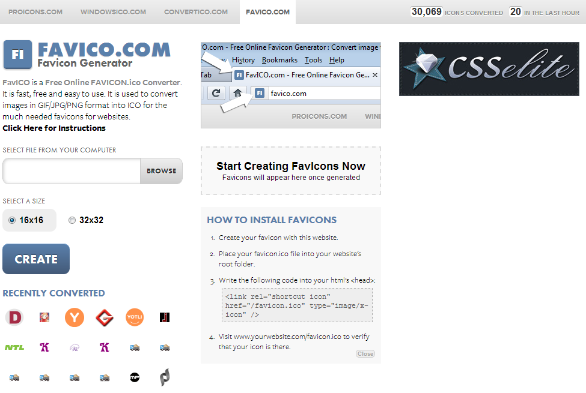Click Free Online FAVICON.ico Converter bold text
Image resolution: width=586 pixels, height=393 pixels.
pos(113,82)
